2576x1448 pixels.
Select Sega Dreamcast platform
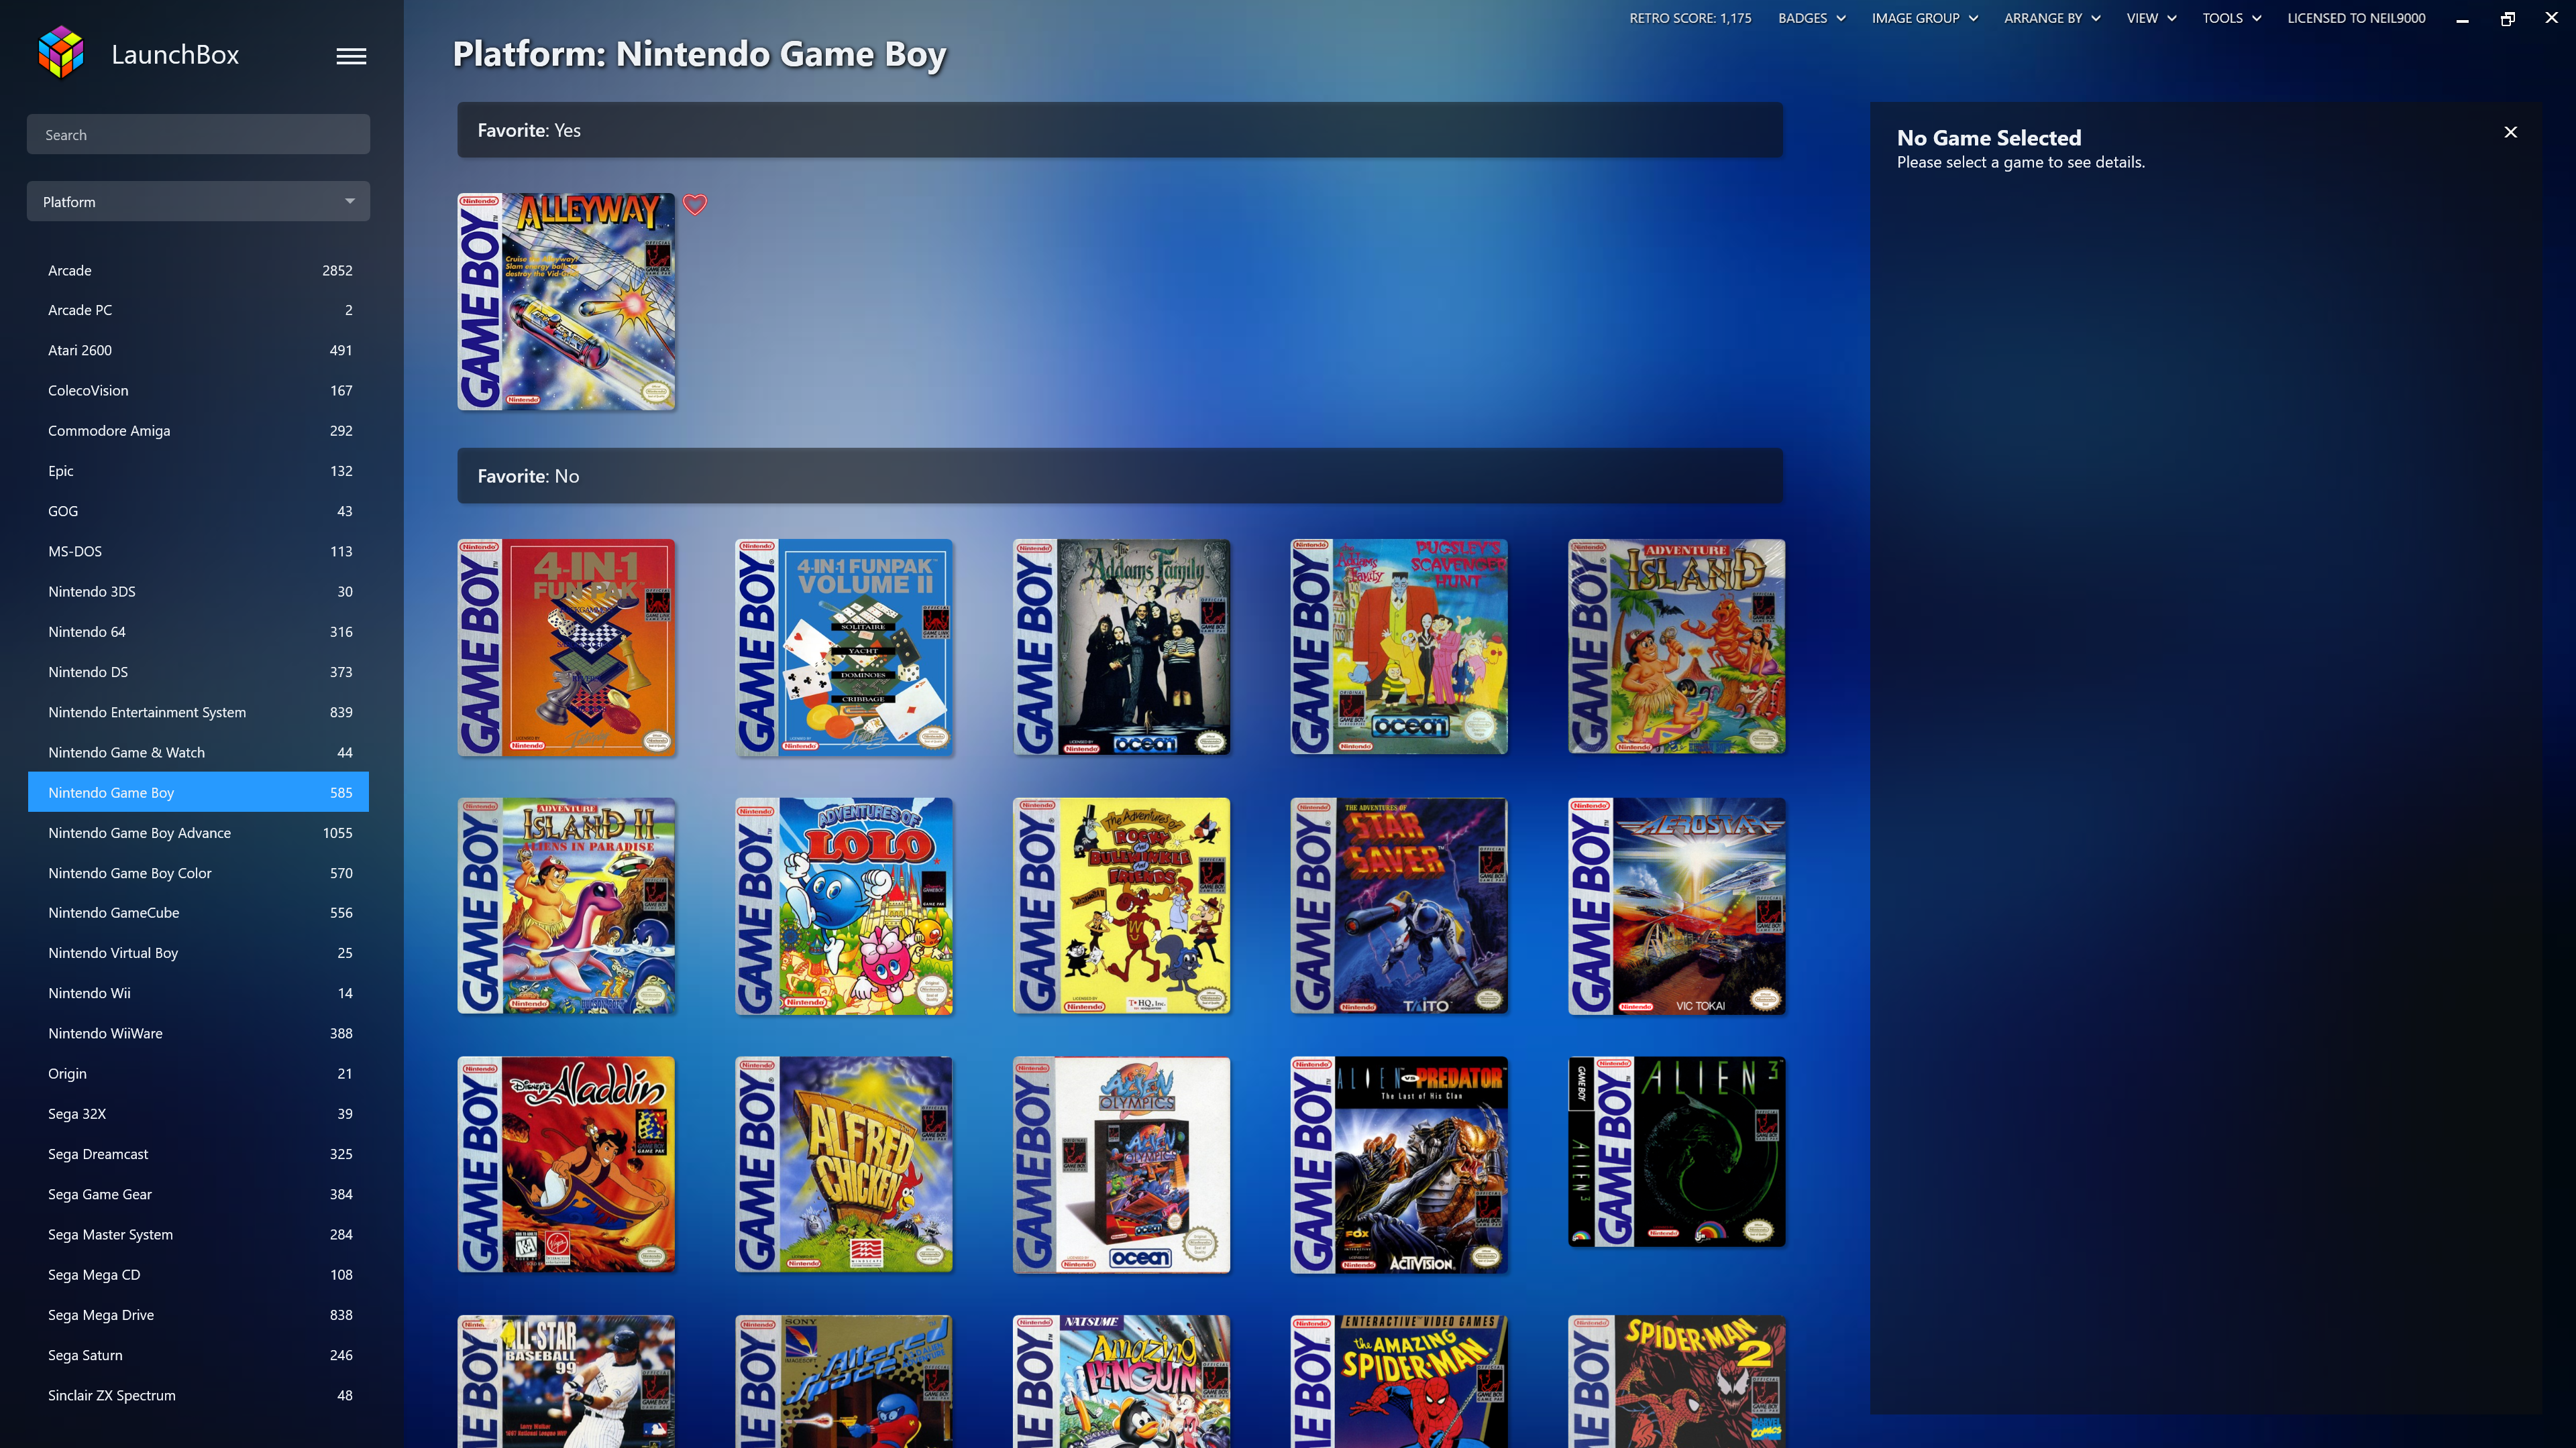click(x=198, y=1154)
